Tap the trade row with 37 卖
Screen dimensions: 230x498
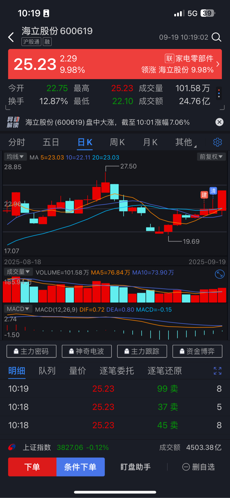[115, 407]
